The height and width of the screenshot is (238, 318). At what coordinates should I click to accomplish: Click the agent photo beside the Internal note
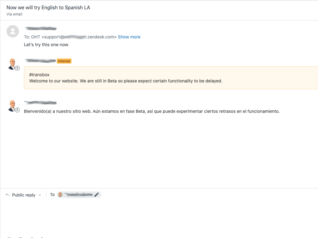point(12,63)
